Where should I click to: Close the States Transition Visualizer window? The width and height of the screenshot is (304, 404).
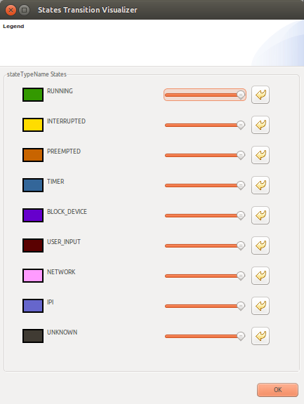click(x=11, y=10)
